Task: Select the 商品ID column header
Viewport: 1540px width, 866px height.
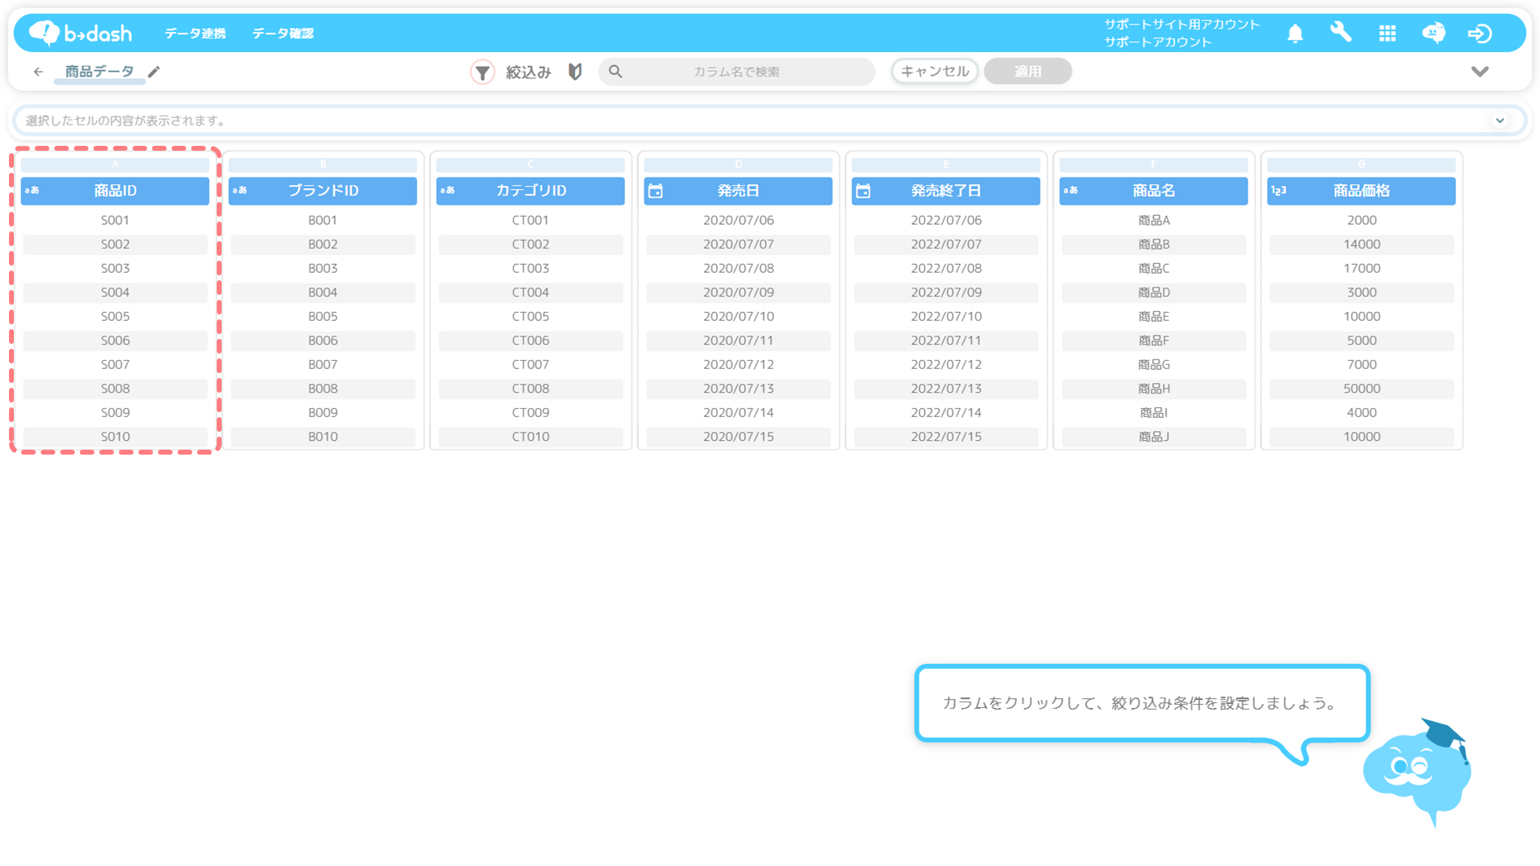Action: point(115,191)
